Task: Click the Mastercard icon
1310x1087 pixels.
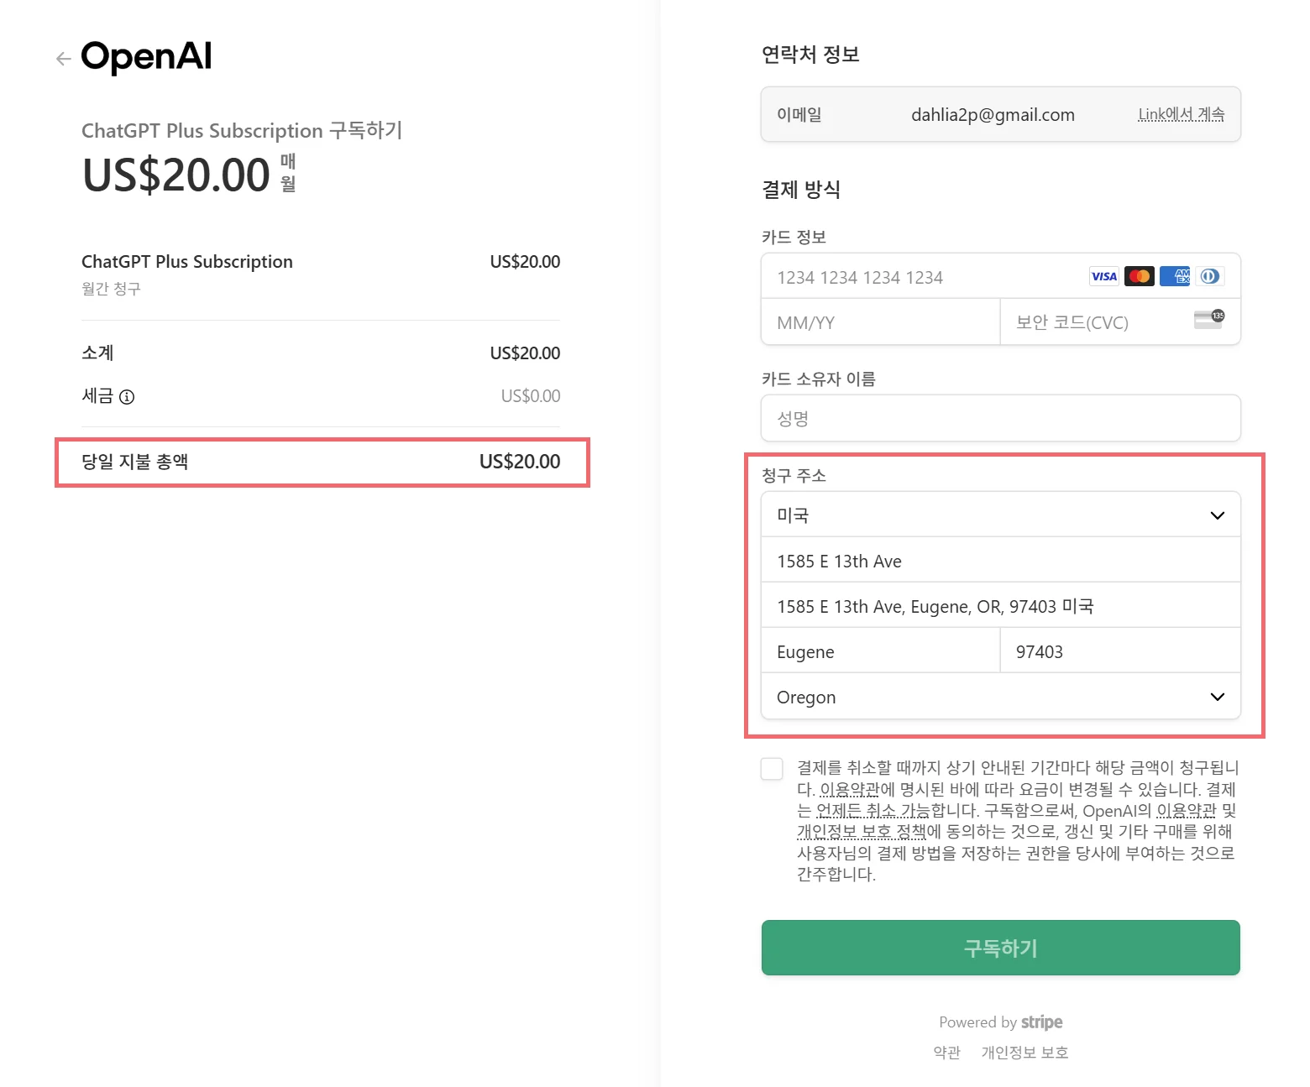Action: coord(1139,277)
